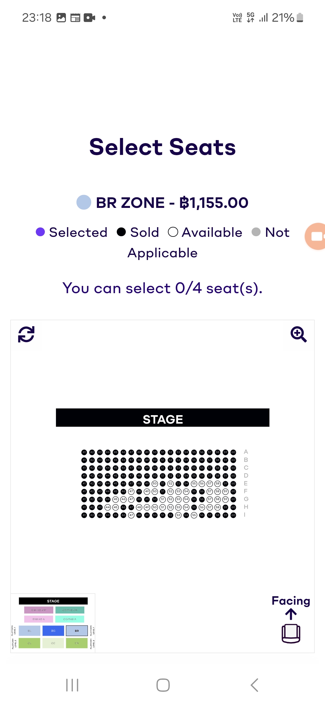Go back with Android back arrow
Image resolution: width=325 pixels, height=705 pixels.
(254, 685)
